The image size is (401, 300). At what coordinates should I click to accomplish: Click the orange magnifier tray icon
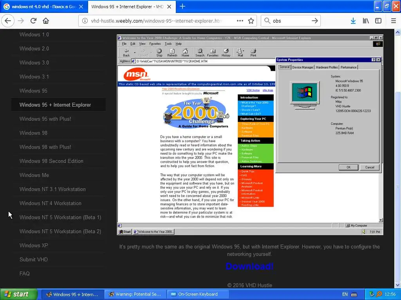(x=379, y=294)
